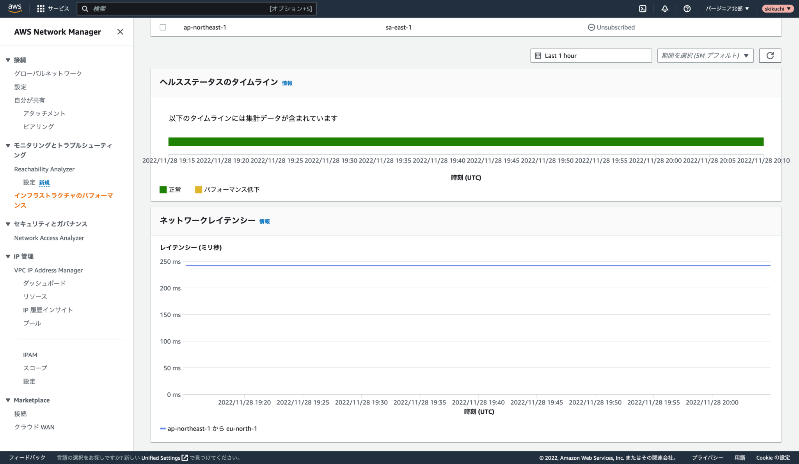
Task: Open ダッシュボード under IP Address Manager
Action: coord(44,283)
